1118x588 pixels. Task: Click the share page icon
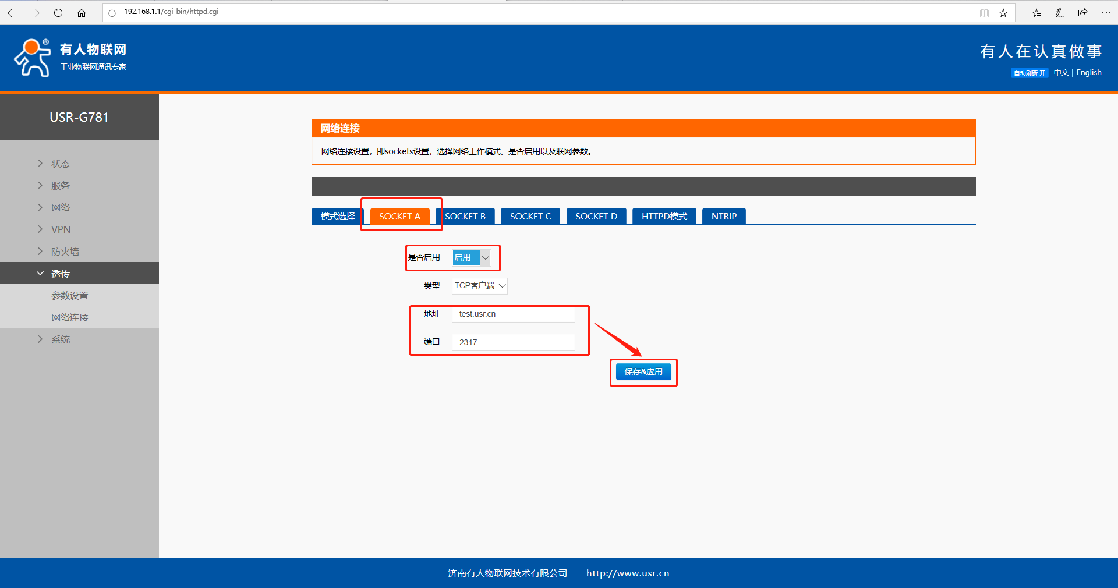tap(1082, 13)
